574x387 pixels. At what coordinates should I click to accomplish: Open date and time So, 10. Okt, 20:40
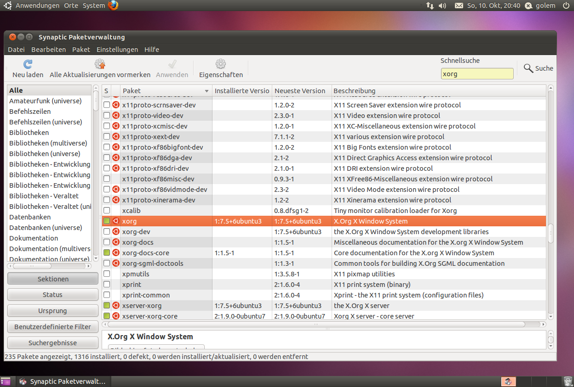point(494,6)
